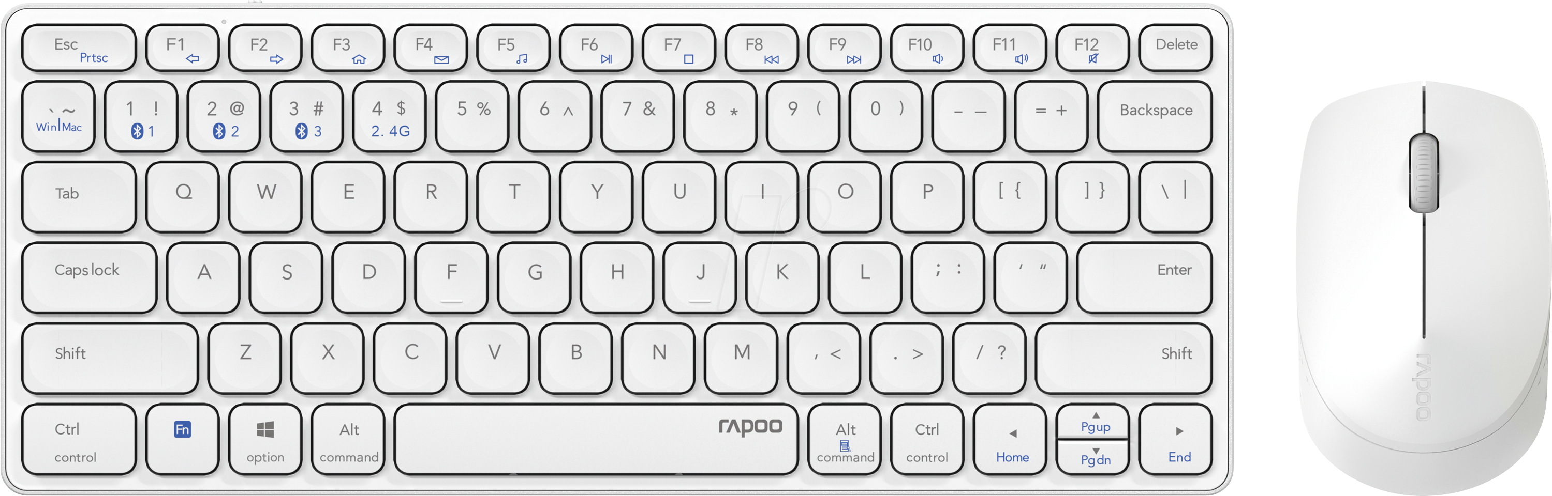Image resolution: width=1552 pixels, height=496 pixels.
Task: Click the Win|Mac tilde key
Action: tap(58, 116)
